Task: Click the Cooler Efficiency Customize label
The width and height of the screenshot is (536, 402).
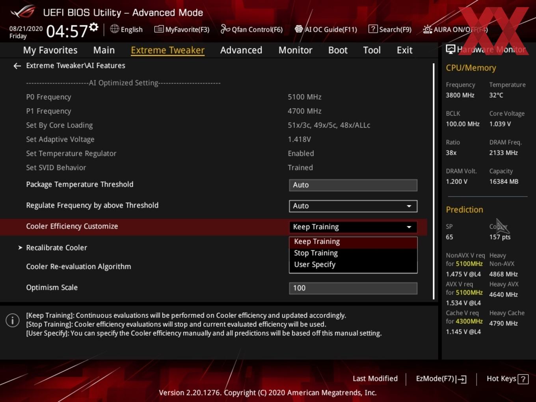Action: (x=72, y=226)
